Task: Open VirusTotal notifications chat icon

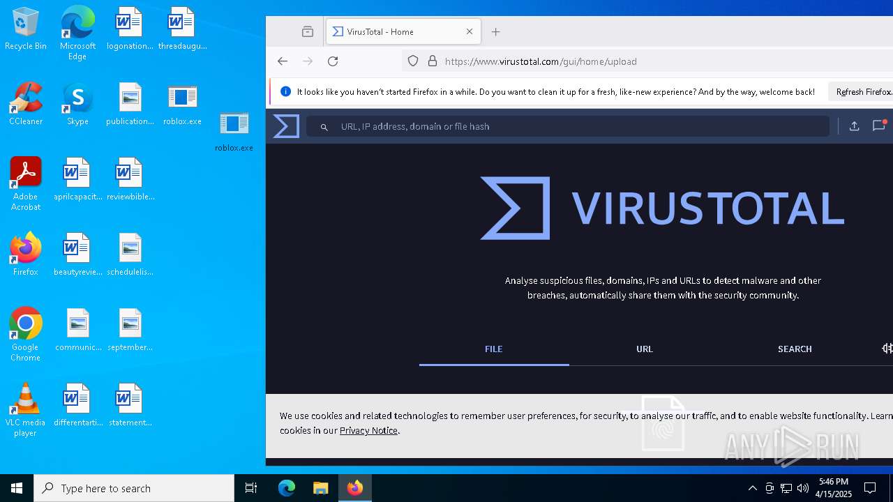Action: coord(879,125)
